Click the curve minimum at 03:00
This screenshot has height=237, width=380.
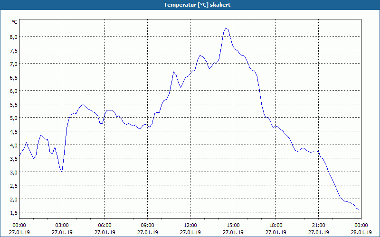pos(62,172)
